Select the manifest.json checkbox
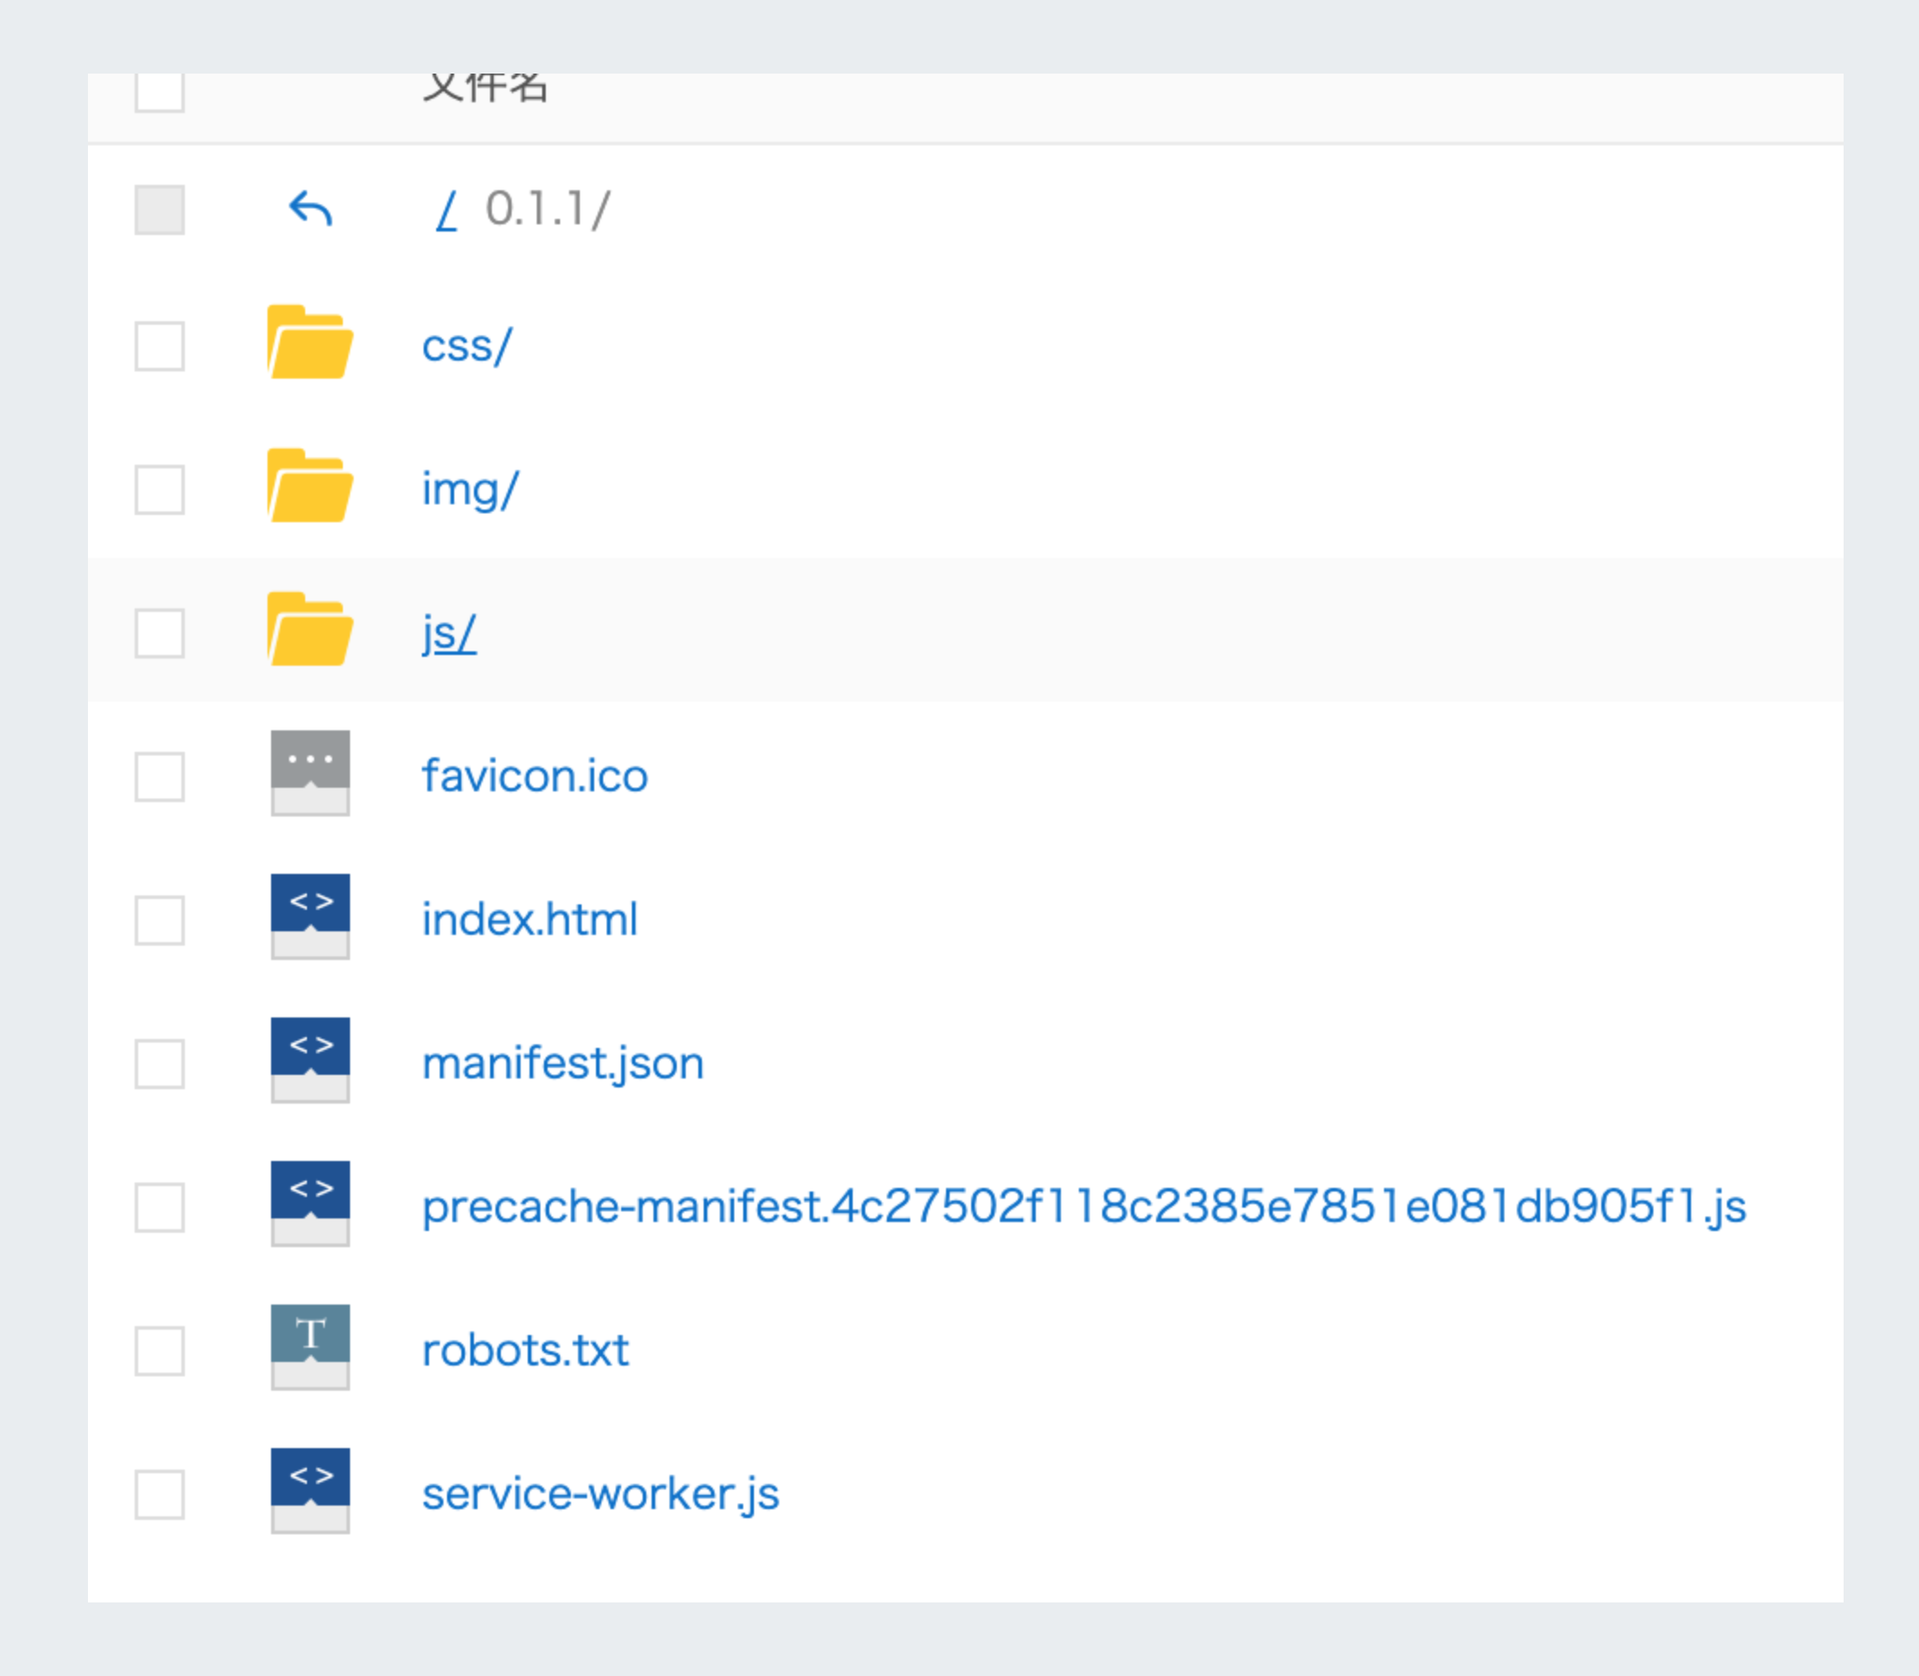Image resolution: width=1919 pixels, height=1676 pixels. (159, 1064)
